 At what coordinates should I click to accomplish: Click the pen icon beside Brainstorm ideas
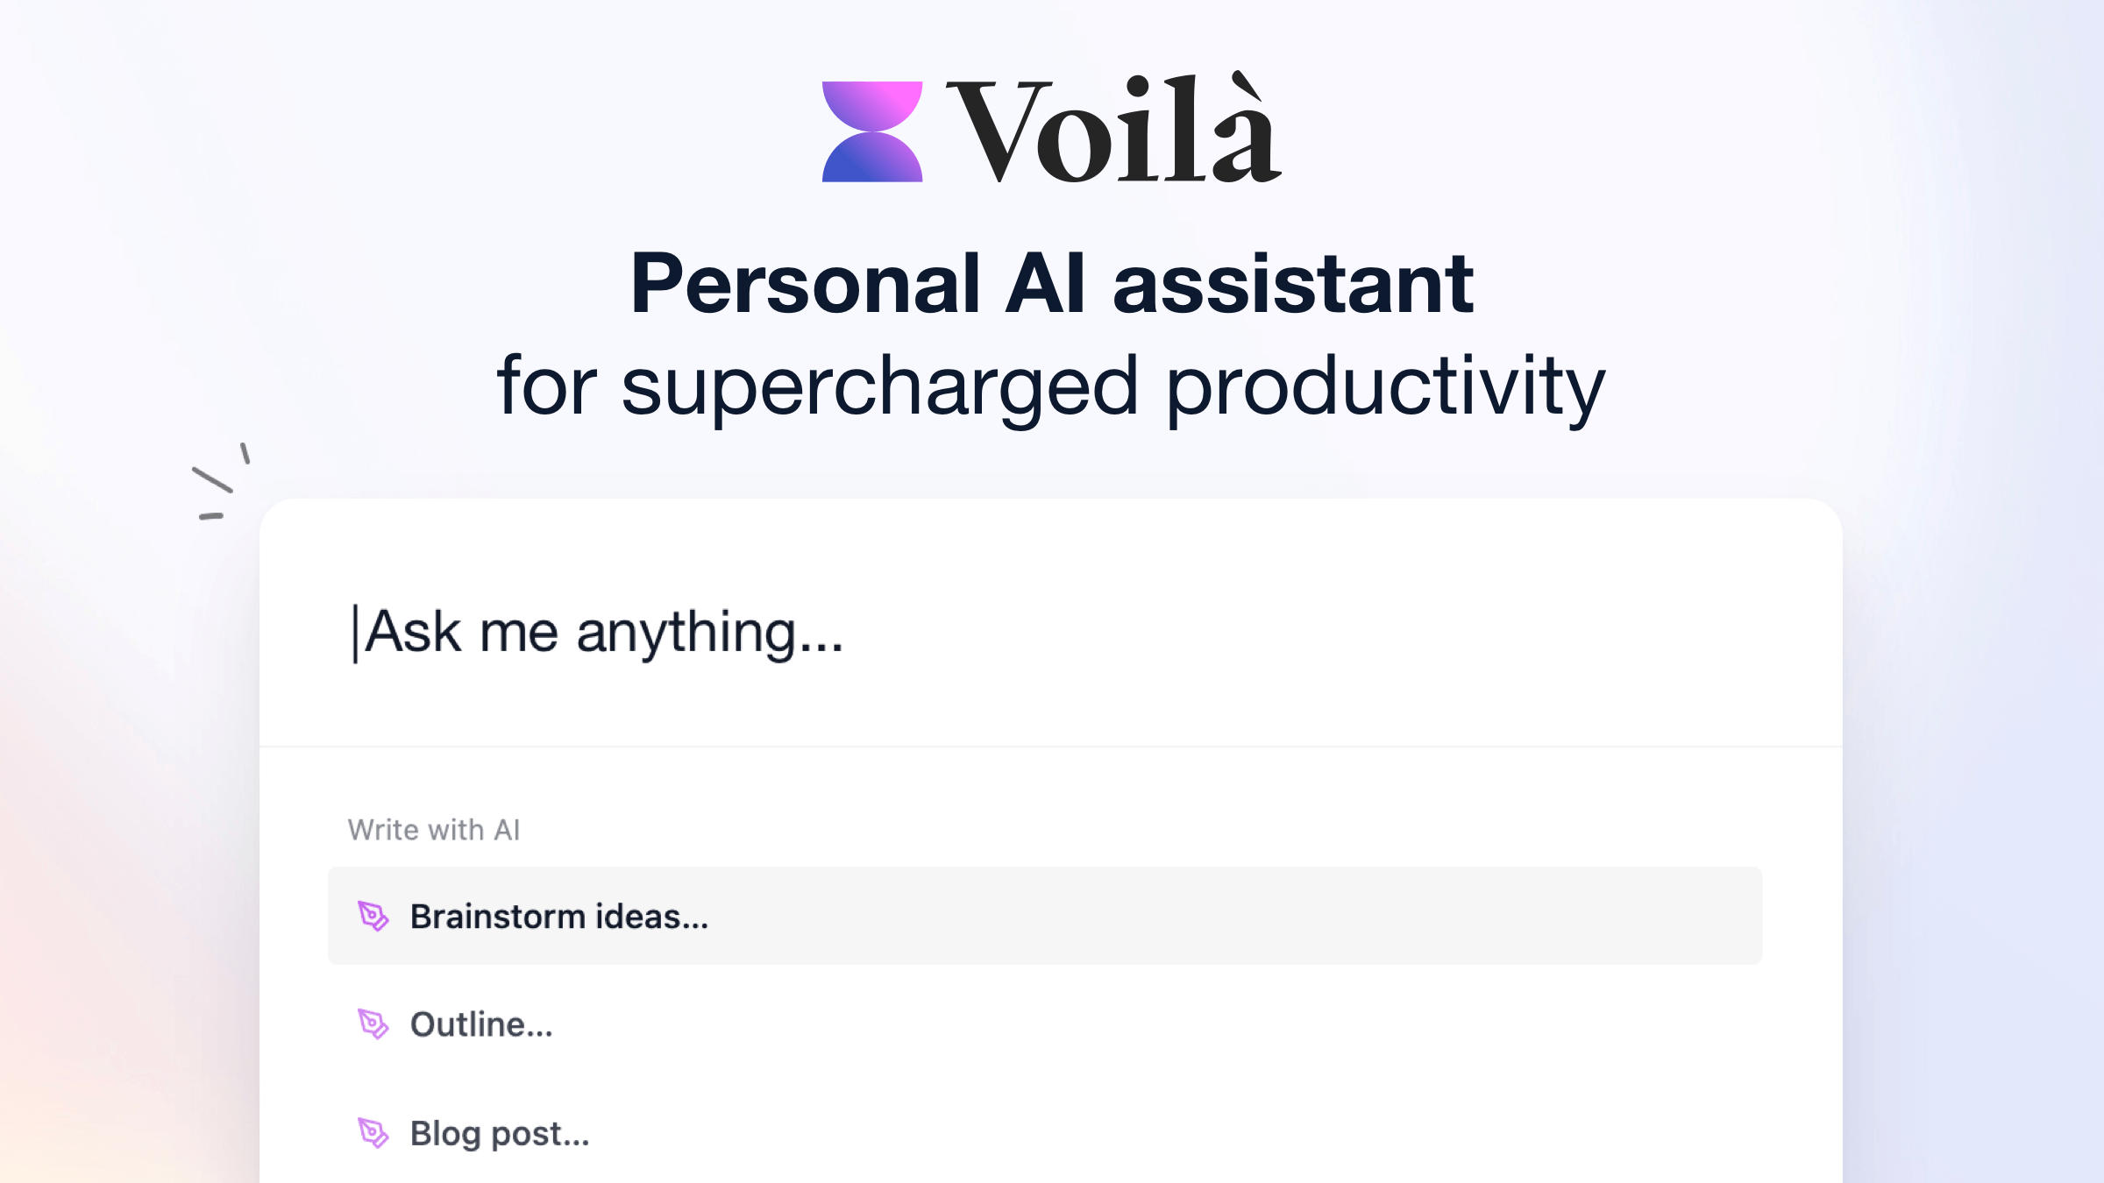coord(373,916)
